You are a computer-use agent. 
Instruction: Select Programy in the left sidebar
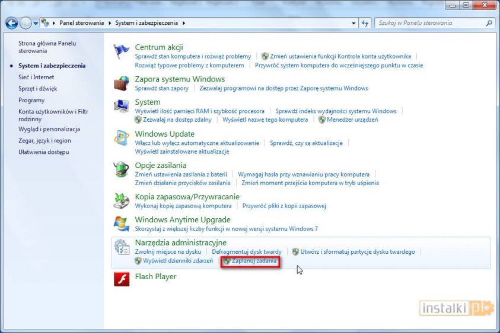click(x=31, y=101)
